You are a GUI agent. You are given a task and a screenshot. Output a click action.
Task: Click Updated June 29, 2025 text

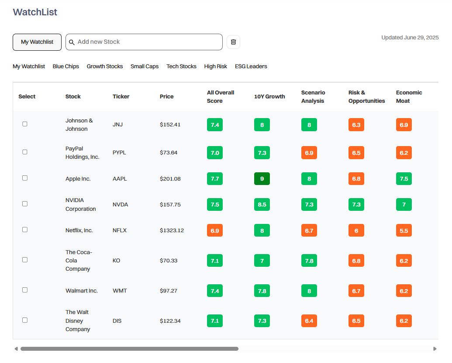410,38
